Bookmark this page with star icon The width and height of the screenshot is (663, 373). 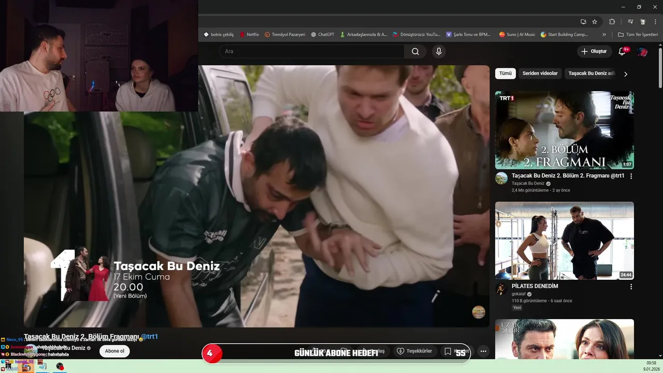pyautogui.click(x=595, y=22)
